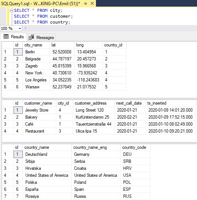197x200 pixels.
Task: Select the Germany cell
Action: (96, 154)
